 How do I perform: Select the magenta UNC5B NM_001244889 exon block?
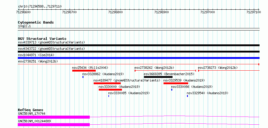[54, 125]
